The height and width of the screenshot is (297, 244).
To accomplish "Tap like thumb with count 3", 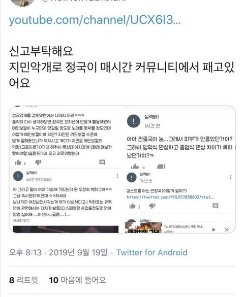I will tap(132, 206).
